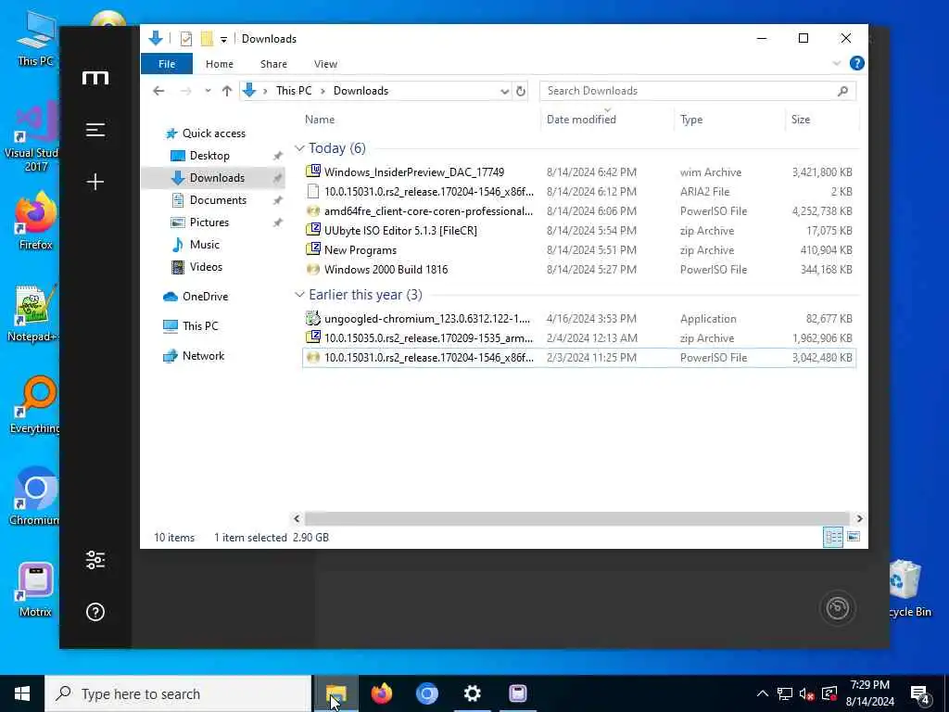Open Settings gear from the taskbar
Image resolution: width=949 pixels, height=712 pixels.
click(472, 693)
